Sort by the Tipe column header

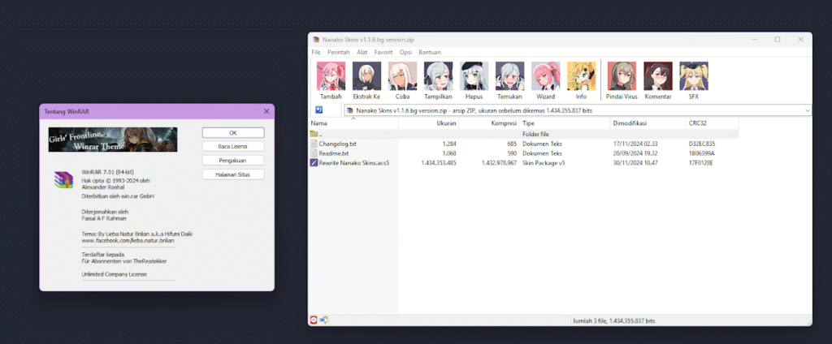(565, 123)
